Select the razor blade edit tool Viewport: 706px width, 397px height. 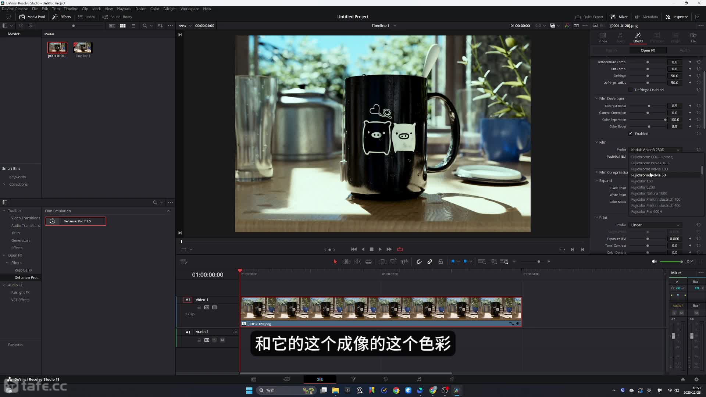[368, 262]
